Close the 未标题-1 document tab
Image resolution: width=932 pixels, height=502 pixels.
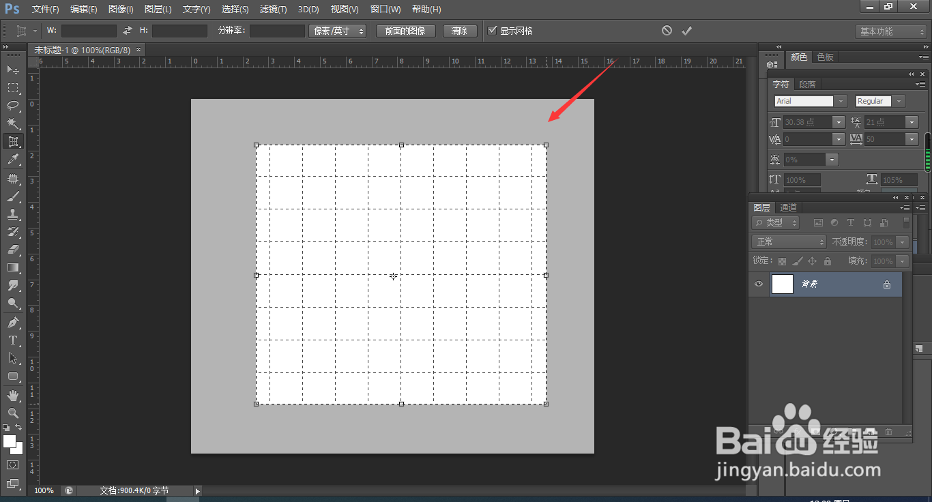click(x=139, y=50)
